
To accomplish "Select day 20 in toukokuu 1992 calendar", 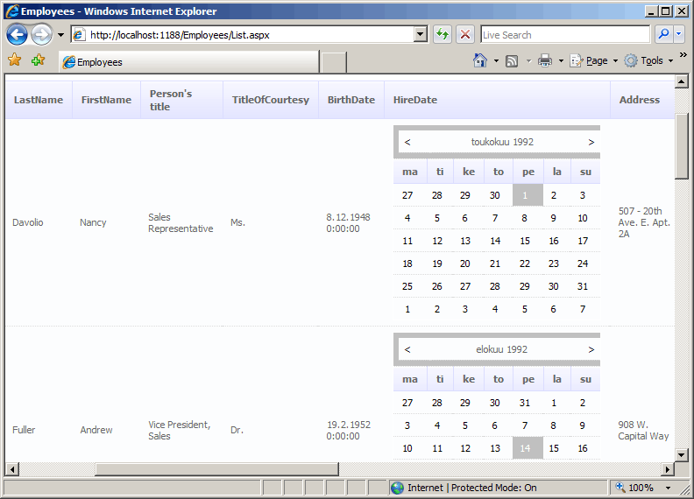I will 464,264.
